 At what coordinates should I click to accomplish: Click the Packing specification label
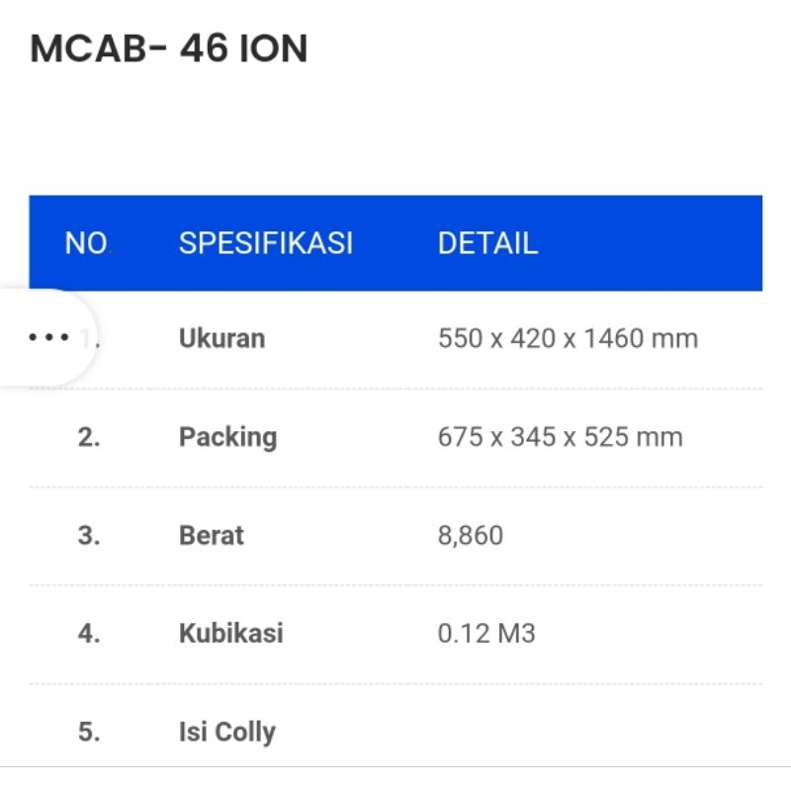[x=227, y=437]
